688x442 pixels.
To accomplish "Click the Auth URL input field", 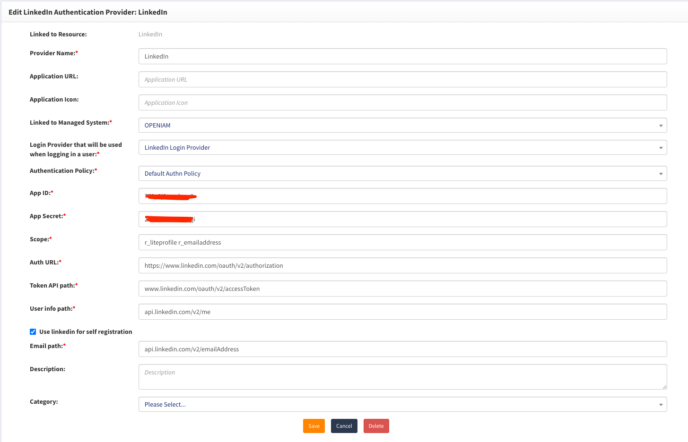I will pos(402,265).
